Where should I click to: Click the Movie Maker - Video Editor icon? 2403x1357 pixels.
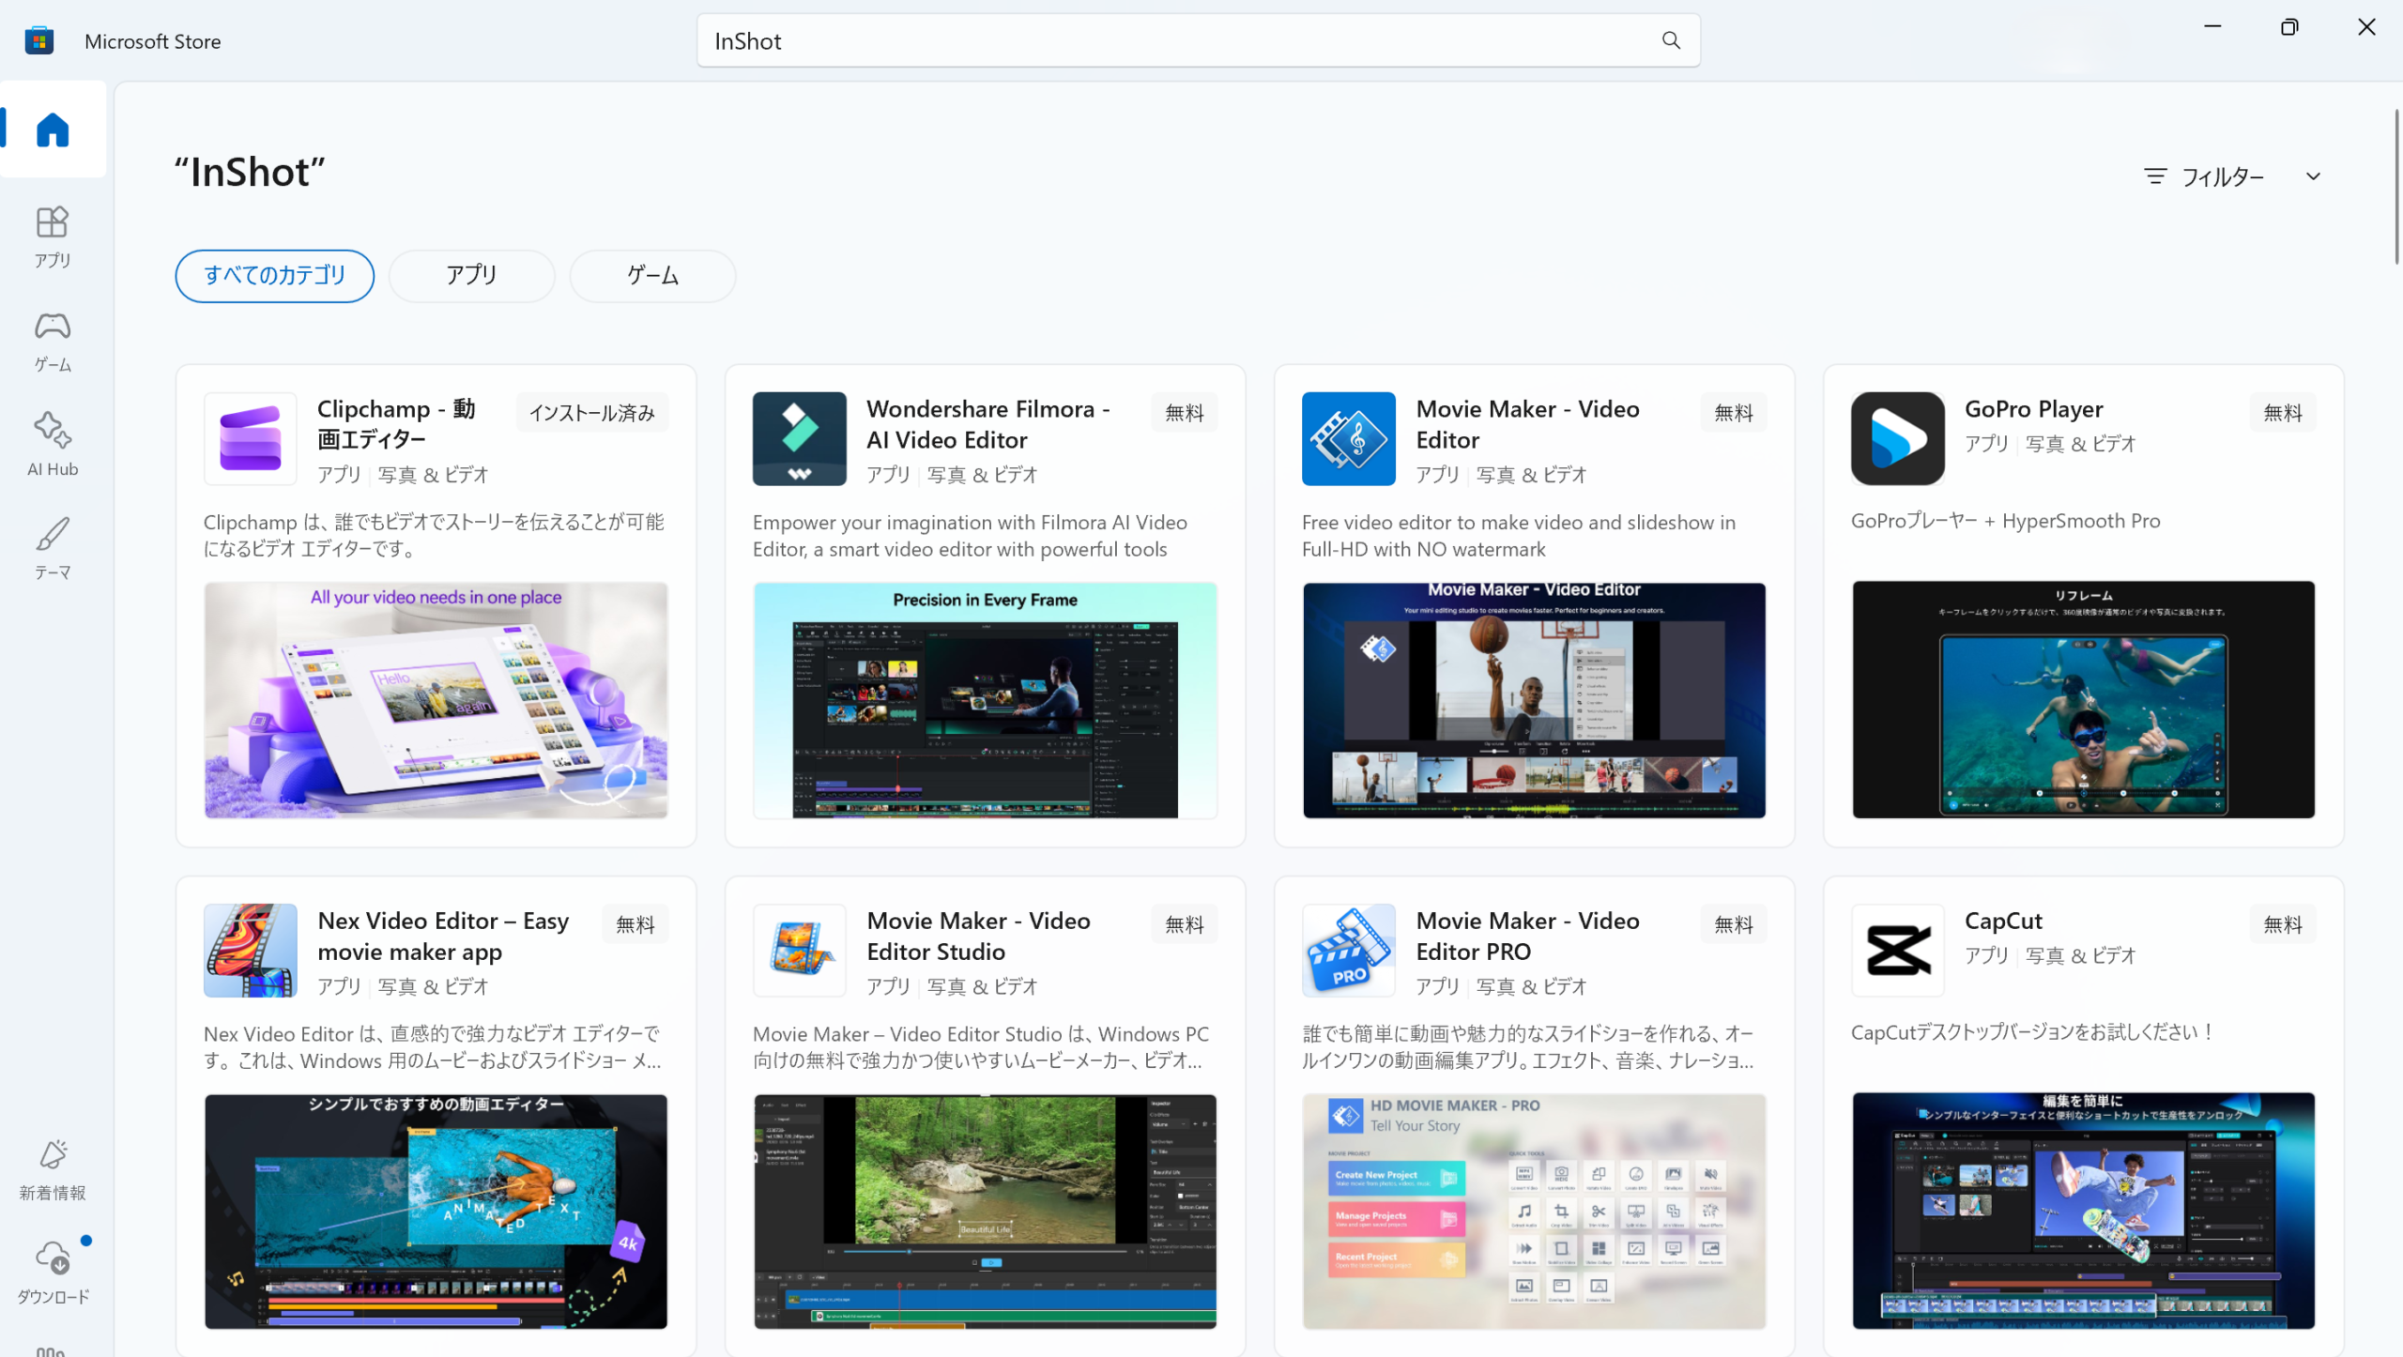point(1348,438)
